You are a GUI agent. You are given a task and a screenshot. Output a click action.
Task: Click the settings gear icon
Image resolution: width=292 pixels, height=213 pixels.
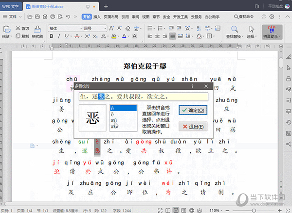click(272, 16)
